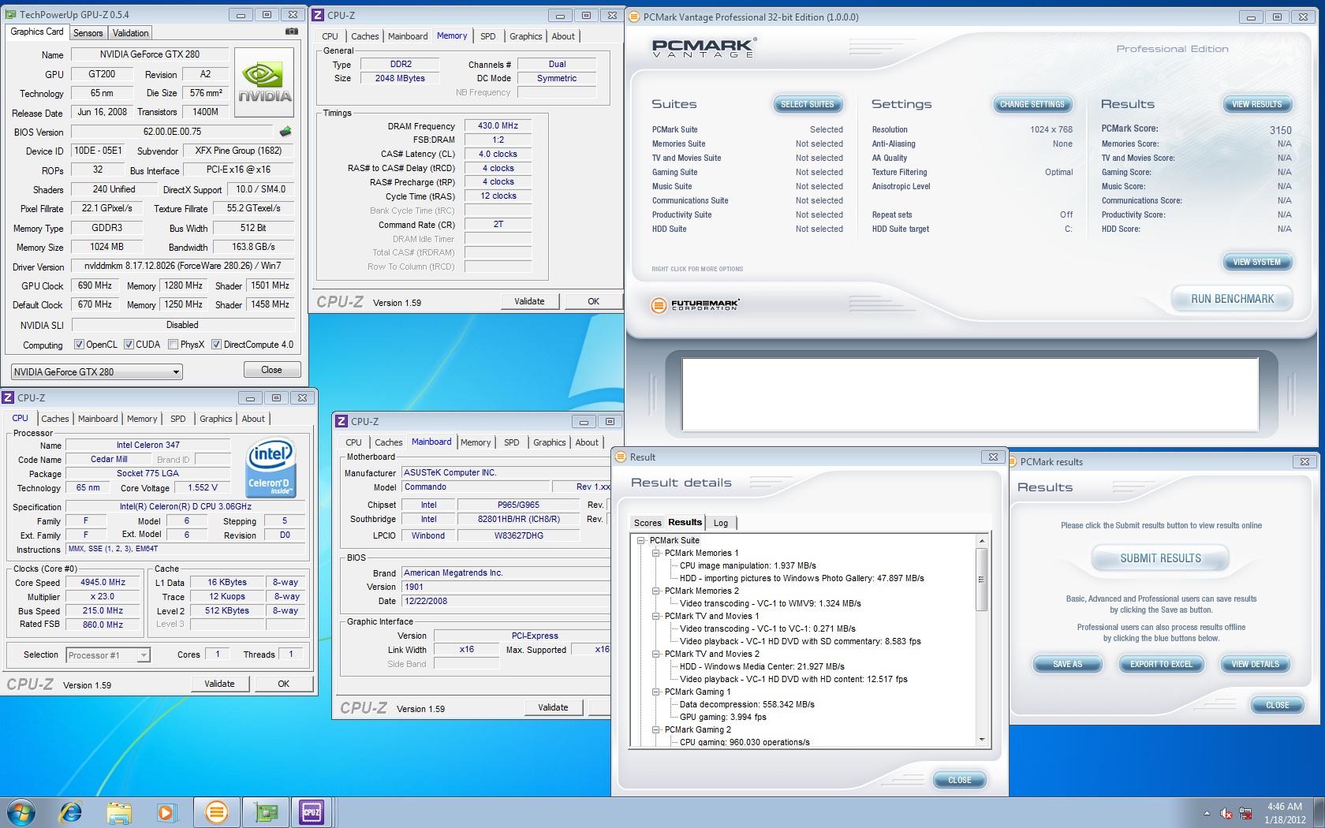
Task: Click the SELECT SUITES button
Action: 807,104
